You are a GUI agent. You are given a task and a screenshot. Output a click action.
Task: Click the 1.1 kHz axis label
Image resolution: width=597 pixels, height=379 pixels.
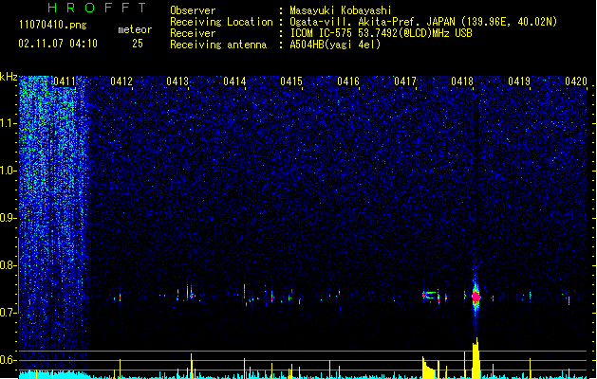8,123
